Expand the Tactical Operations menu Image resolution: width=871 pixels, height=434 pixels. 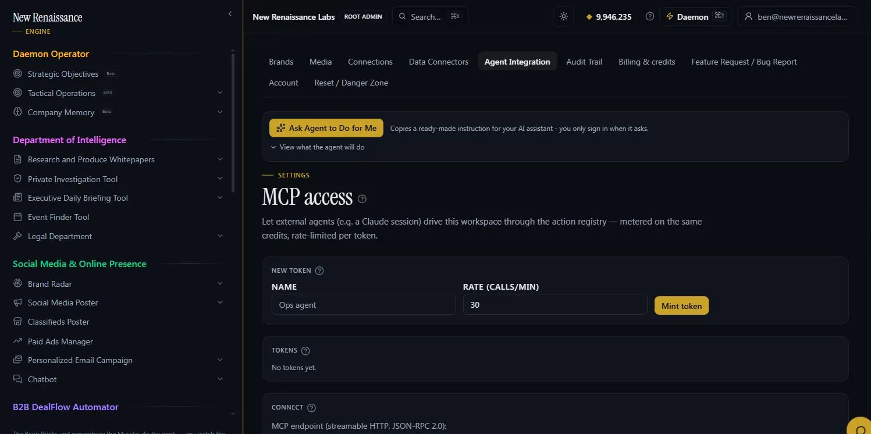tap(220, 93)
